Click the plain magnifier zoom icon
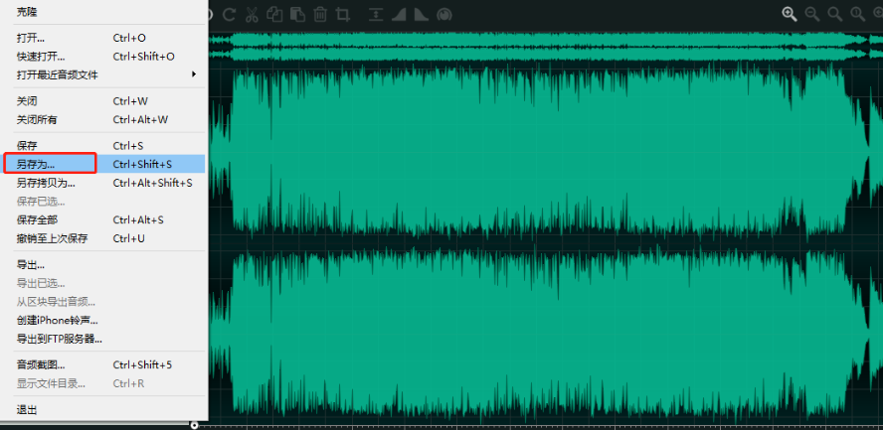 (835, 14)
